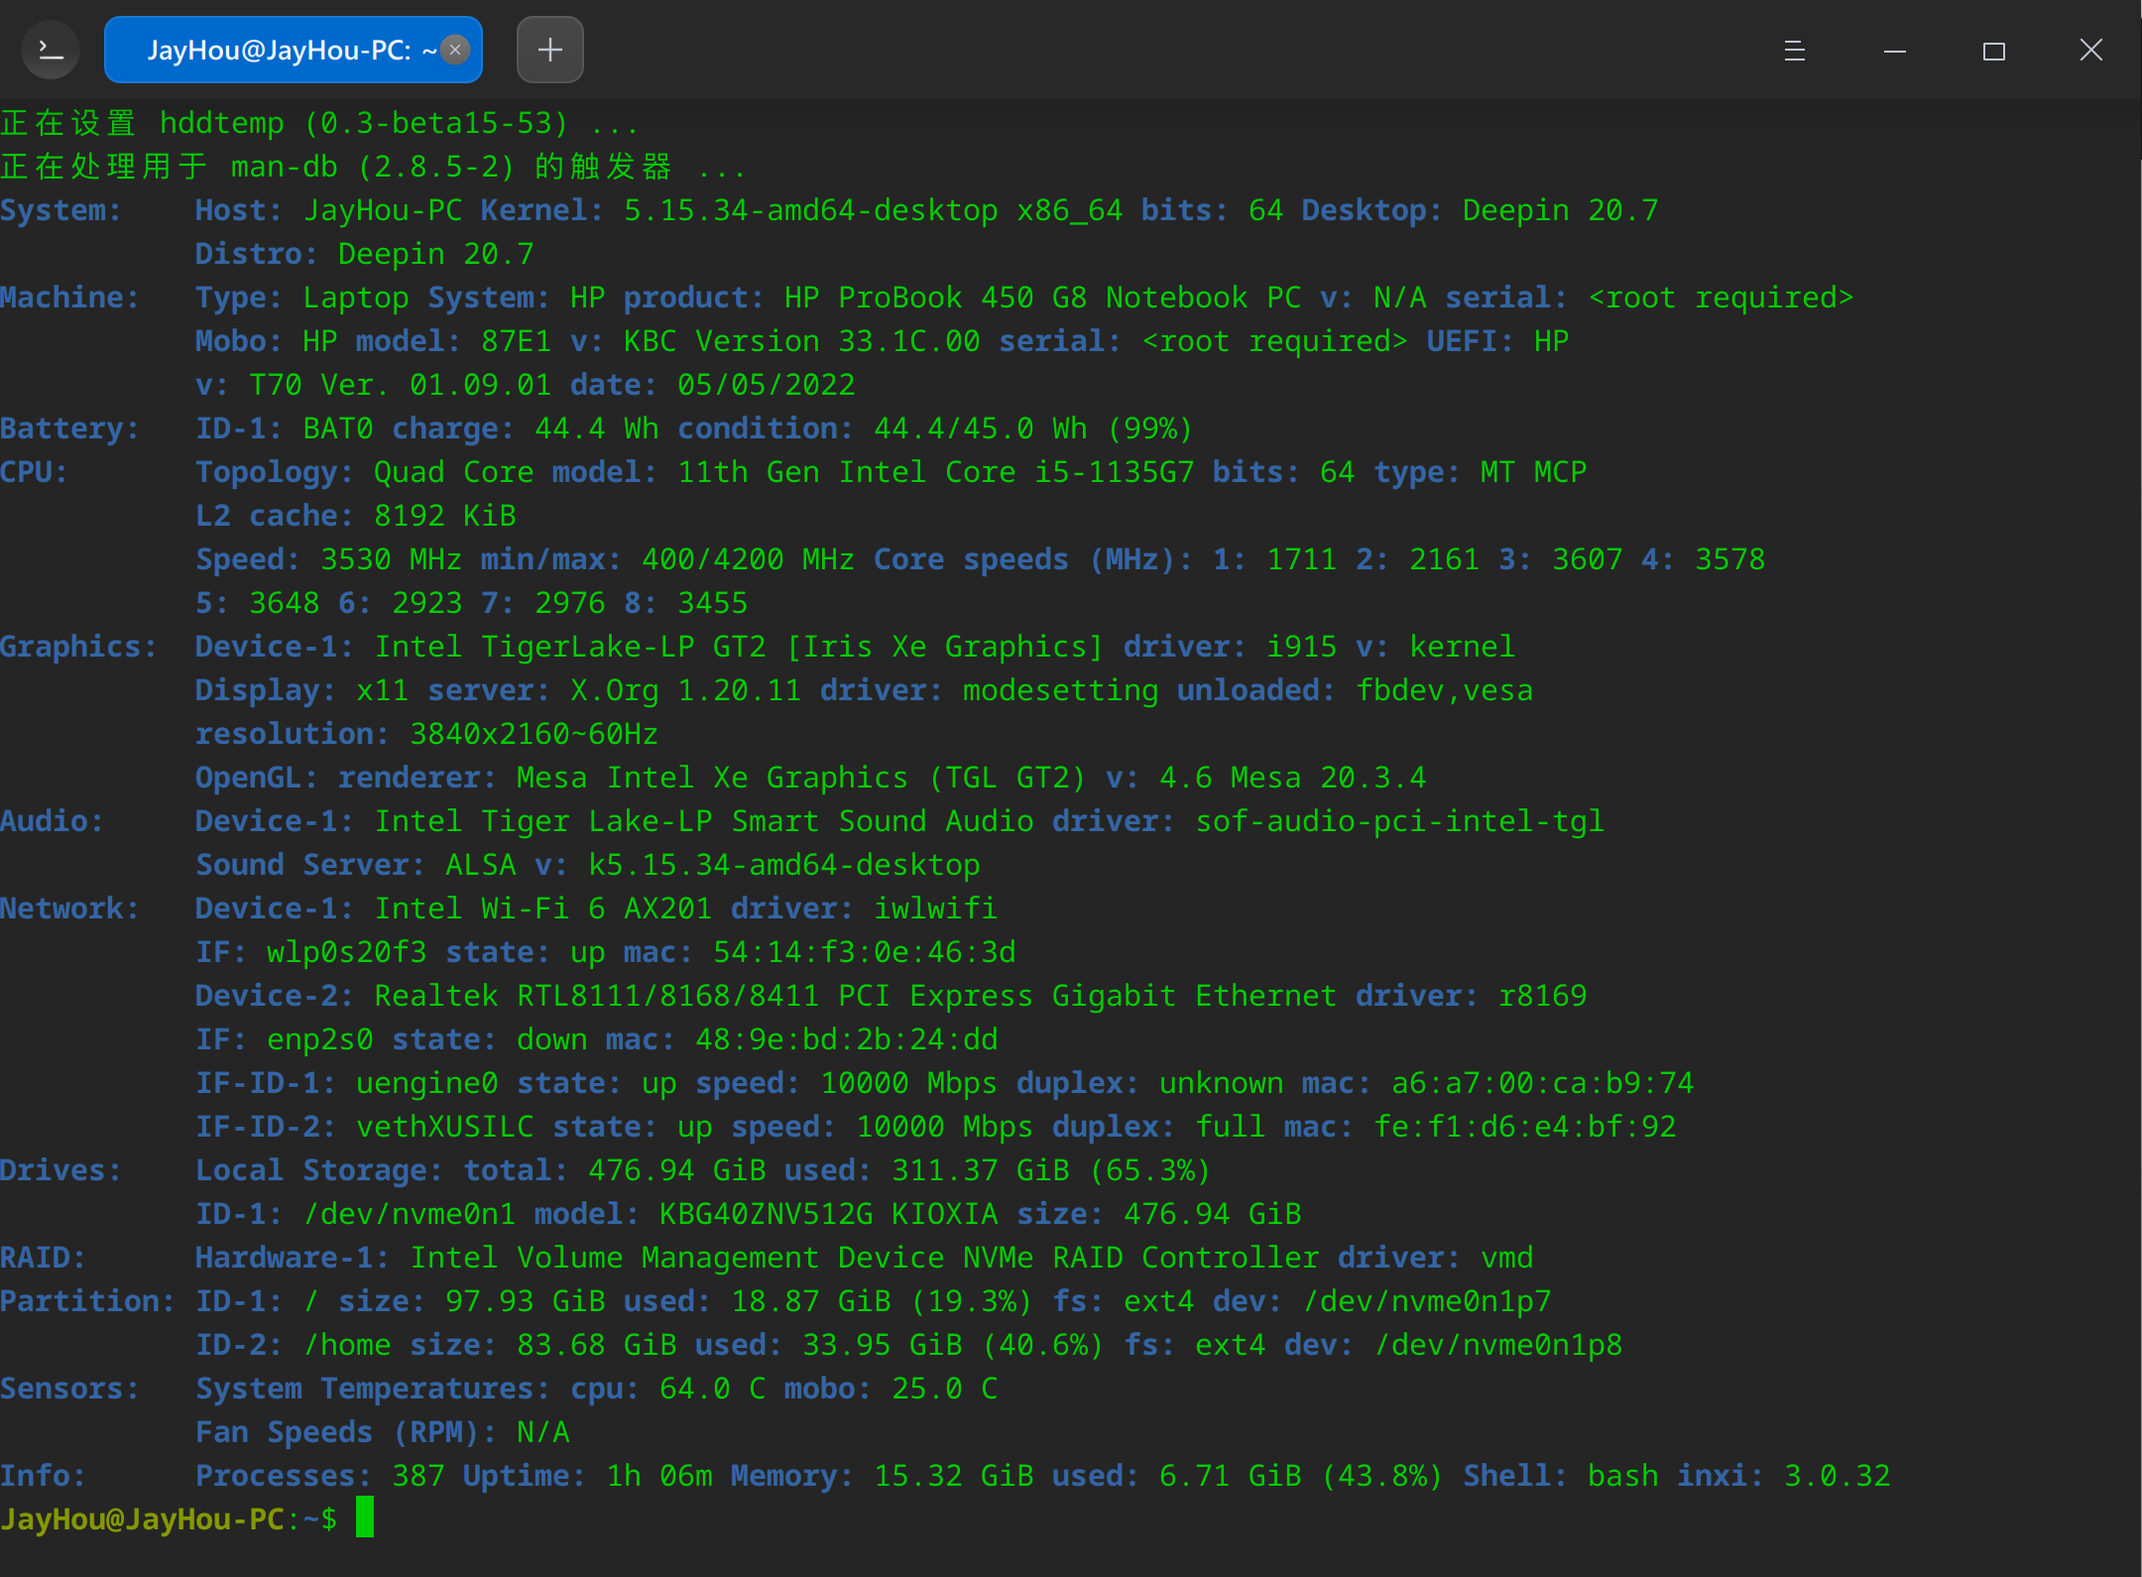
Task: Click the minimize window icon
Action: (1894, 50)
